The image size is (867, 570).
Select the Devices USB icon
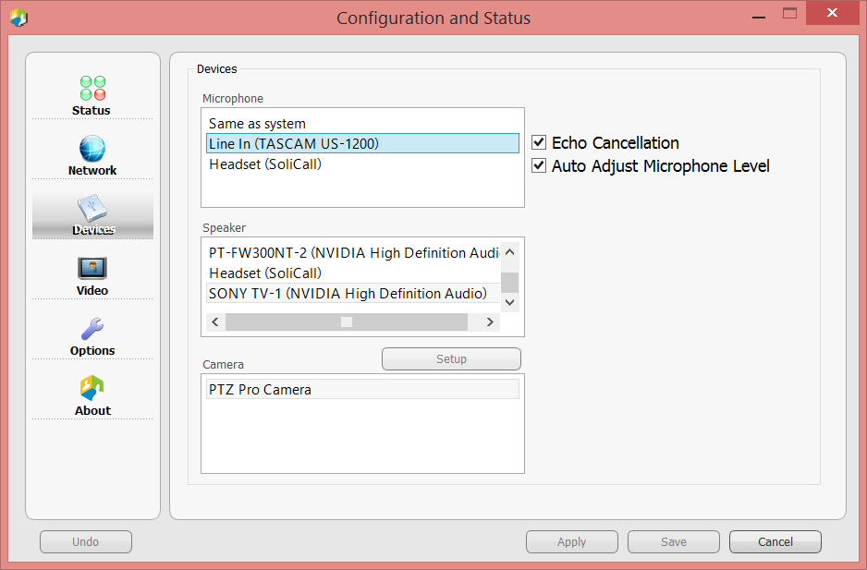coord(92,209)
